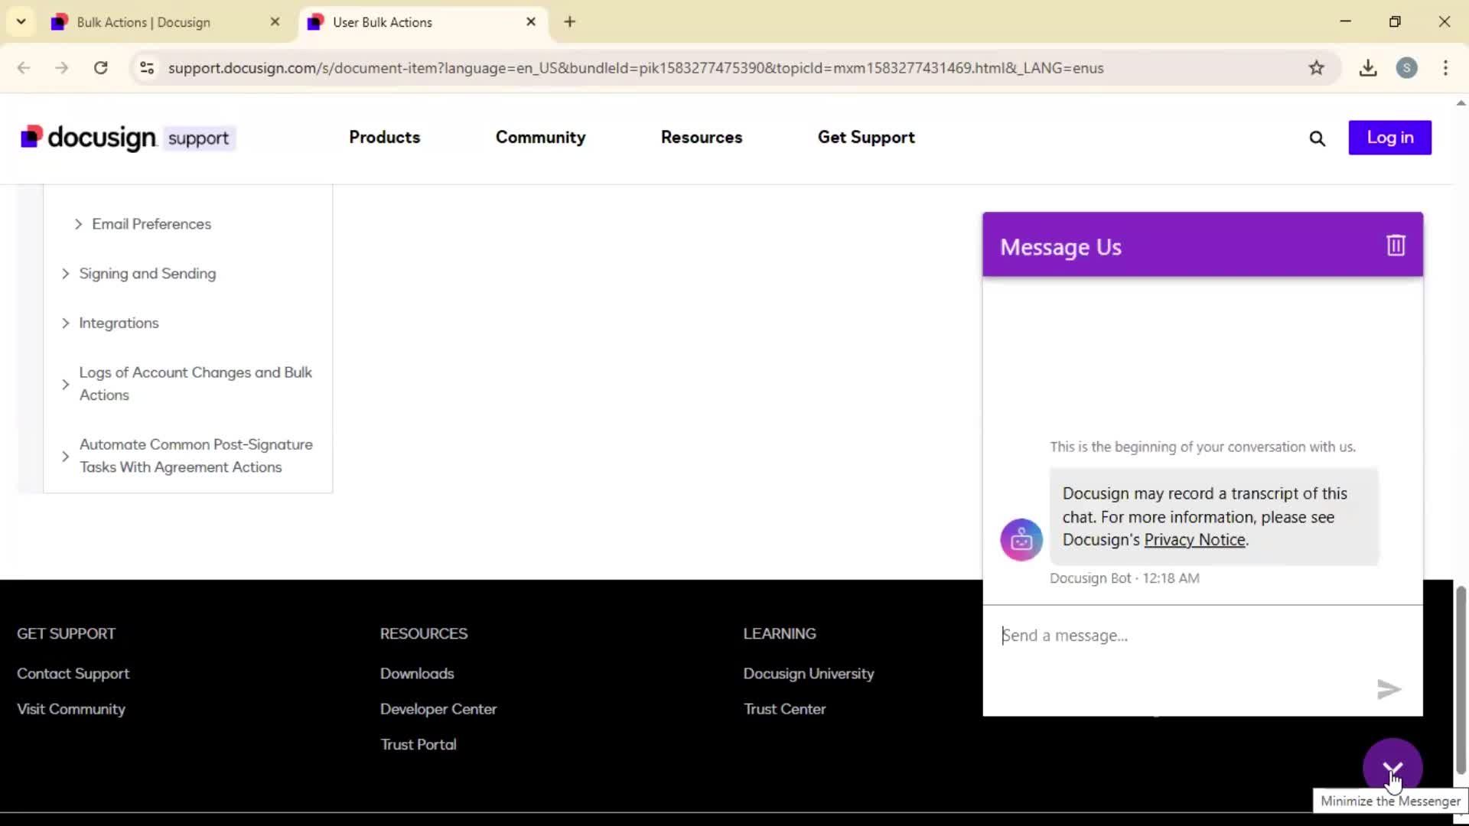Screen dimensions: 1469x826
Task: Open the browser downloads icon
Action: 1368,68
